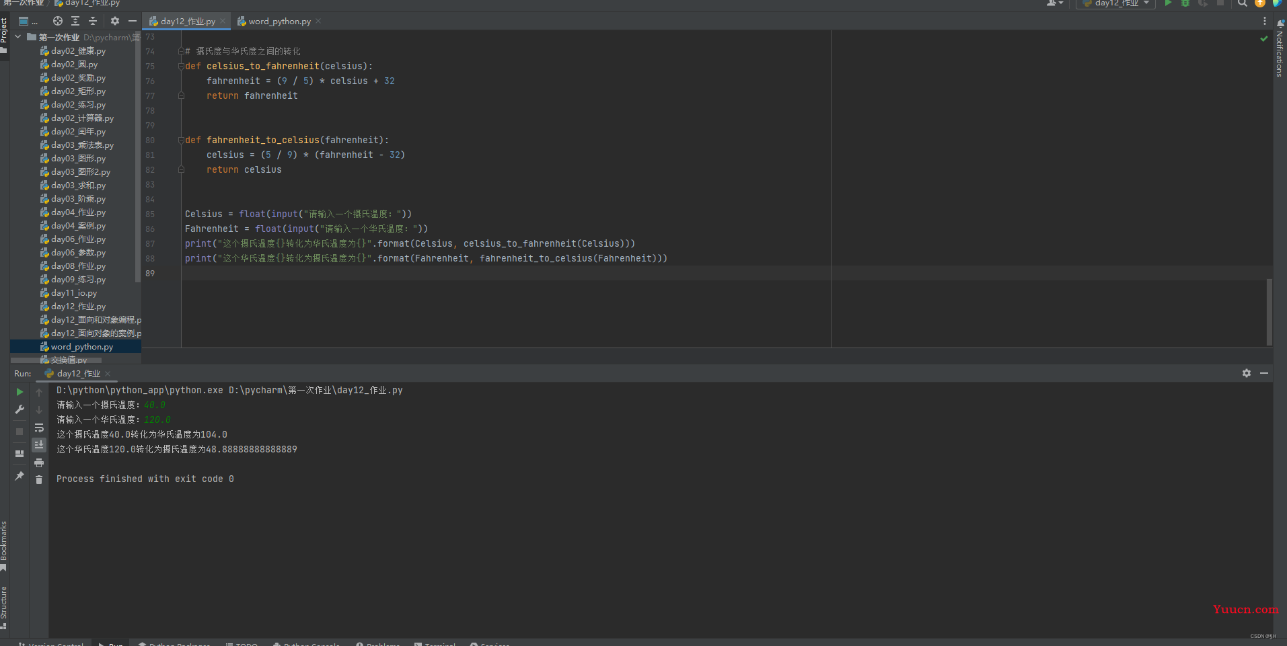Click the console input value 120.0
The image size is (1287, 646).
157,420
